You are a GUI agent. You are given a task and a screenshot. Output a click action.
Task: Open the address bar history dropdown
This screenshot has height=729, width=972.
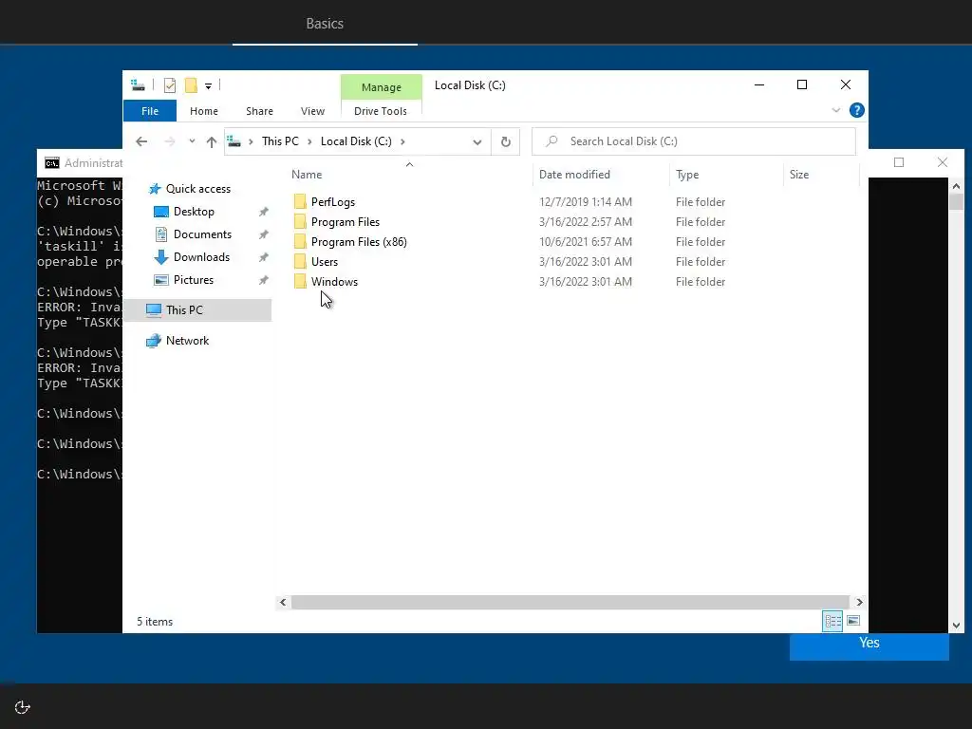tap(477, 142)
